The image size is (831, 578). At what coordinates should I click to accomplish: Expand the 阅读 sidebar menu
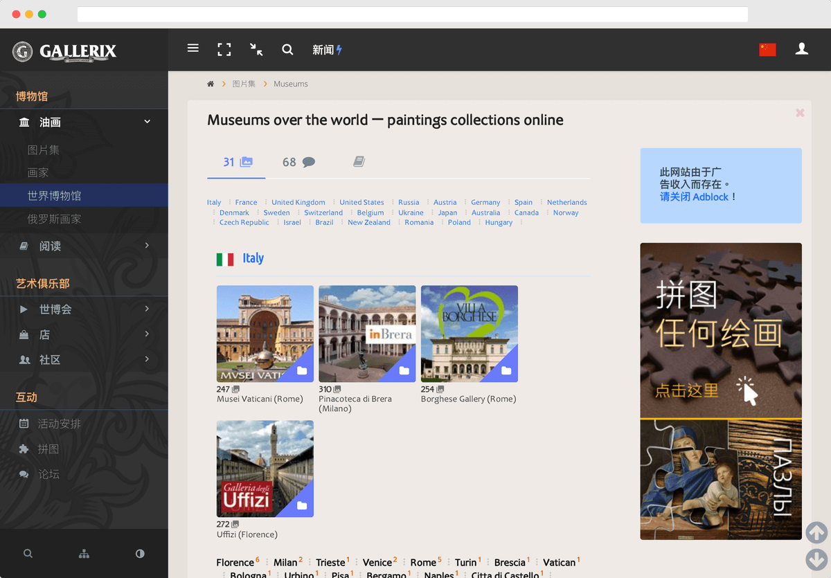(x=84, y=246)
